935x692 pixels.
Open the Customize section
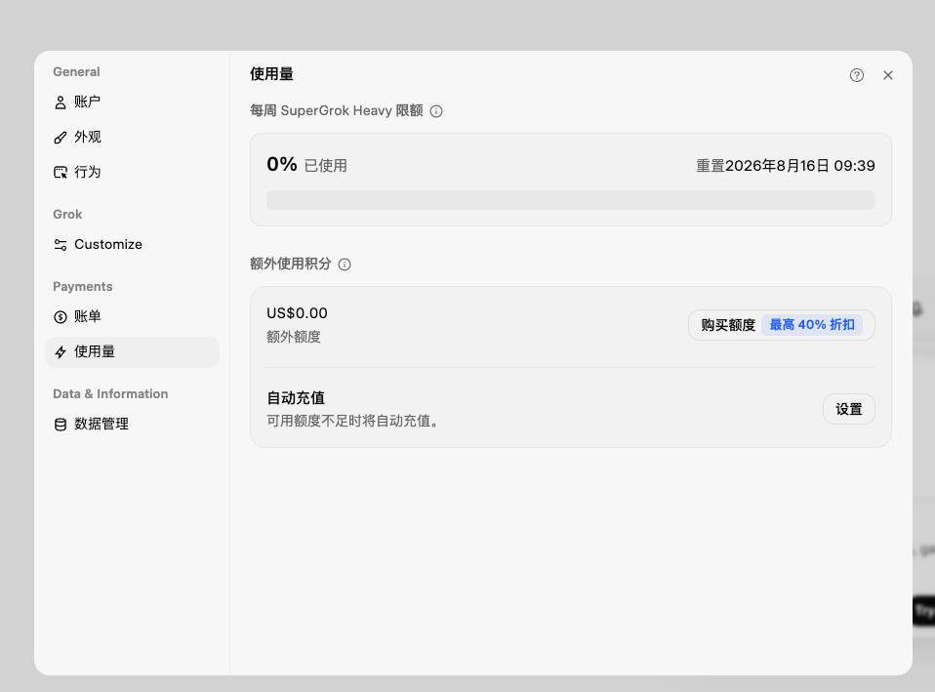tap(132, 245)
